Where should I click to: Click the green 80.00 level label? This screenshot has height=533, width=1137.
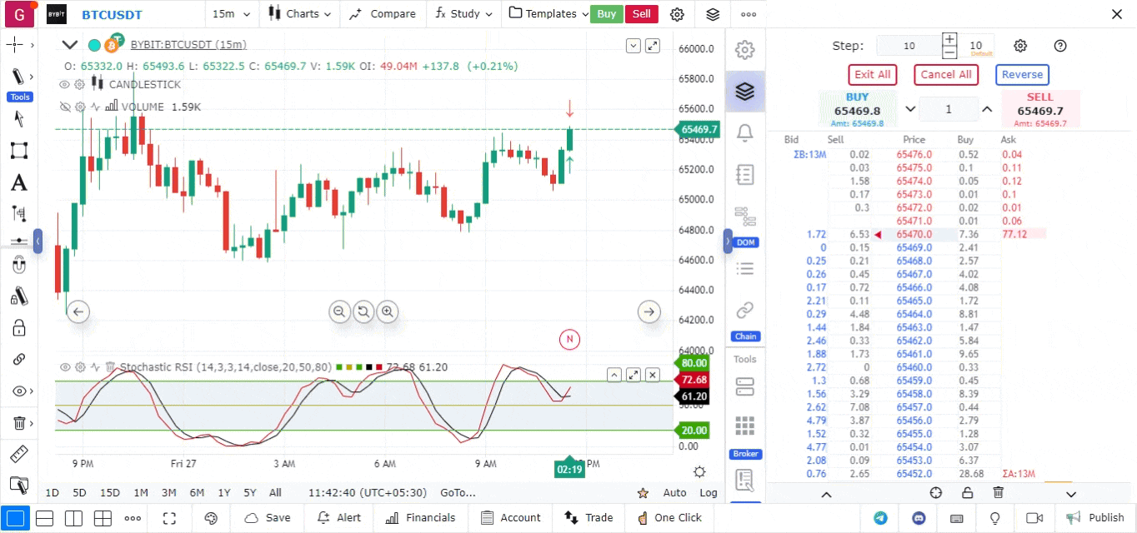pos(694,363)
